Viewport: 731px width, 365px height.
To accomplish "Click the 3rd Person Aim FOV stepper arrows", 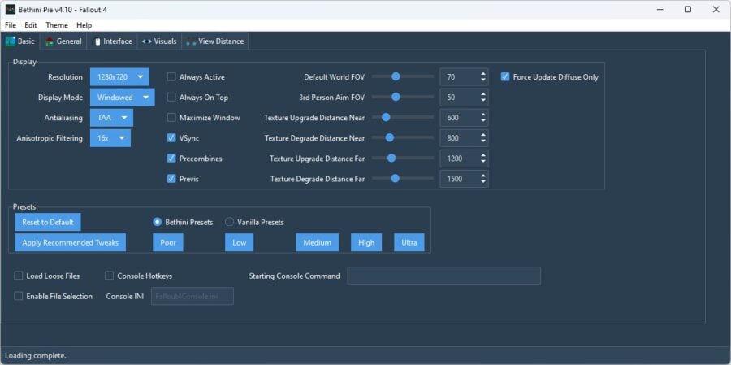I will 483,98.
